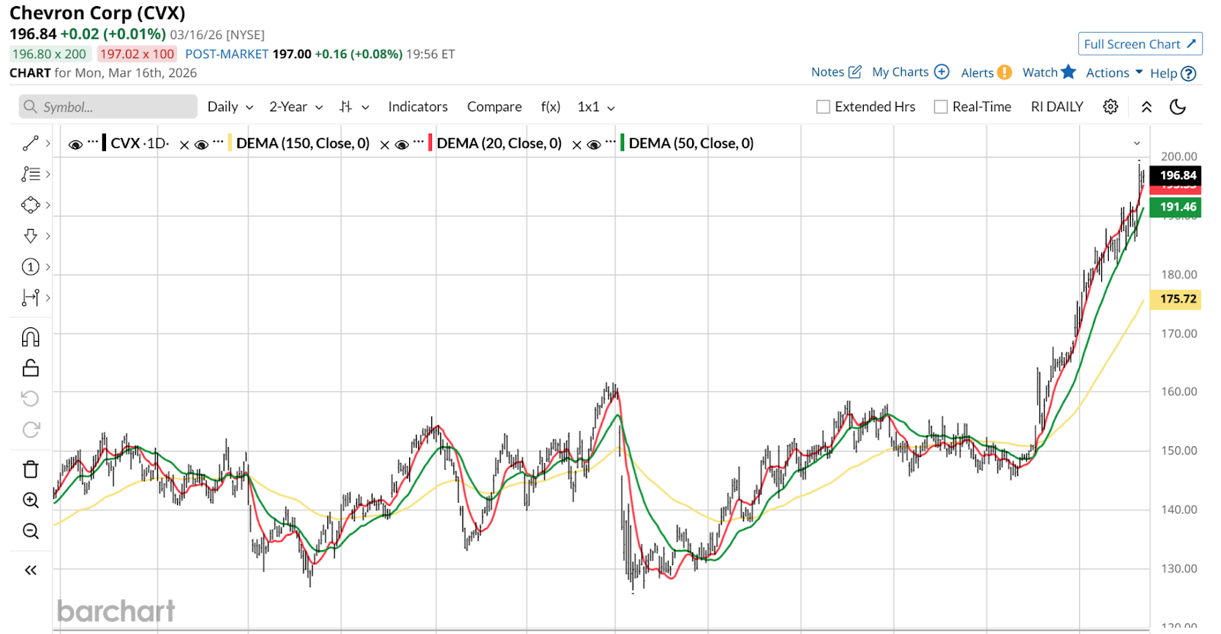
Task: Expand the polygon shape tool options chevron
Action: (x=48, y=205)
